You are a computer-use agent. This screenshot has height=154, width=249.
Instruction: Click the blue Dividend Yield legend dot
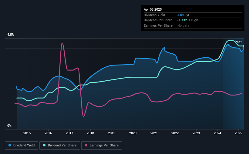[x=10, y=145]
